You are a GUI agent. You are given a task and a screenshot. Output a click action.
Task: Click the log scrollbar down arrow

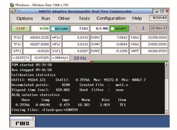tap(167, 112)
